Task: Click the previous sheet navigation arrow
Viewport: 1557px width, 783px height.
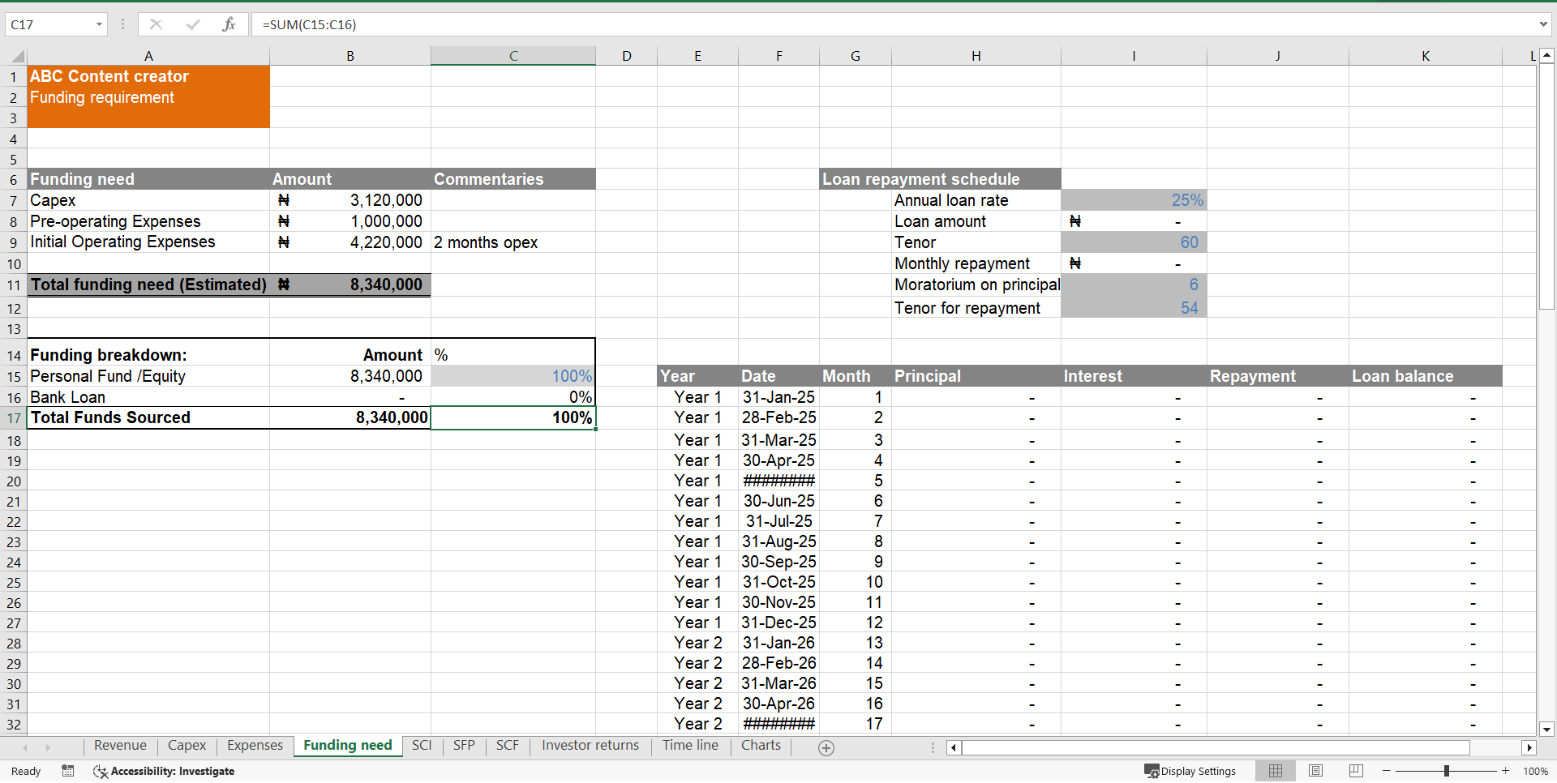Action: click(25, 747)
